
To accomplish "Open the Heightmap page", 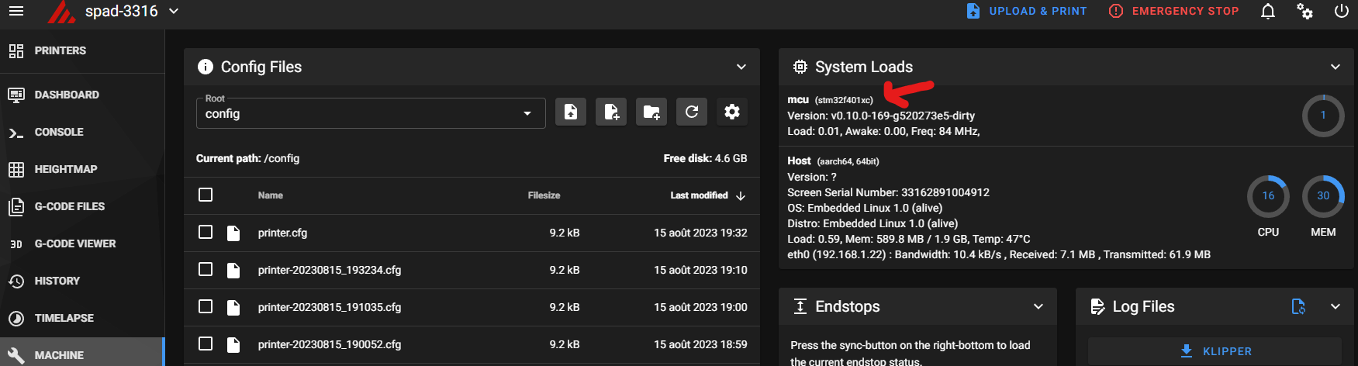I will (x=65, y=169).
